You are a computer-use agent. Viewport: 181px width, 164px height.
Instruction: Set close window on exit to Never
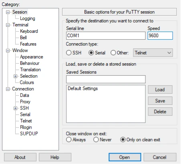click(96, 140)
